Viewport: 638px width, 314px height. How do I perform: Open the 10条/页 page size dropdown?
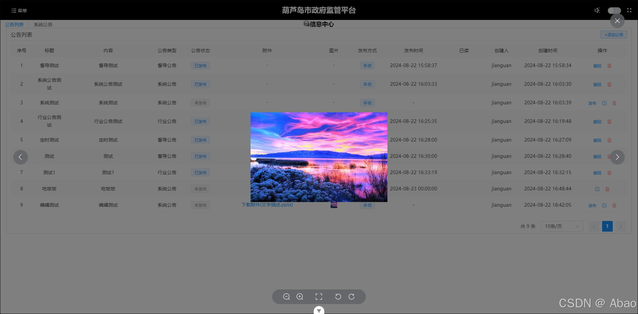pyautogui.click(x=562, y=226)
